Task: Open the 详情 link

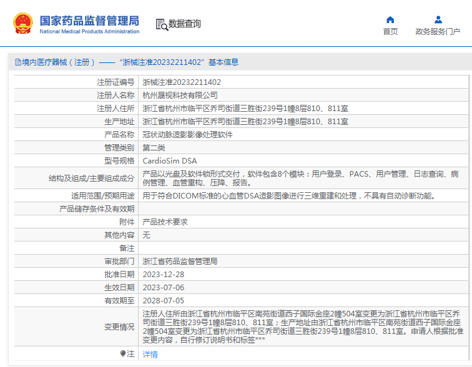Action: click(x=150, y=355)
